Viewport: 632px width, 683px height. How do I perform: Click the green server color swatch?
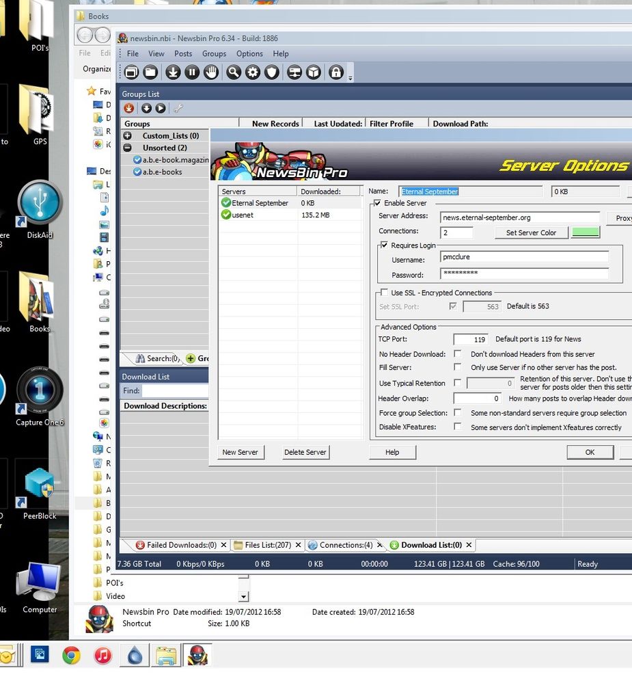586,232
